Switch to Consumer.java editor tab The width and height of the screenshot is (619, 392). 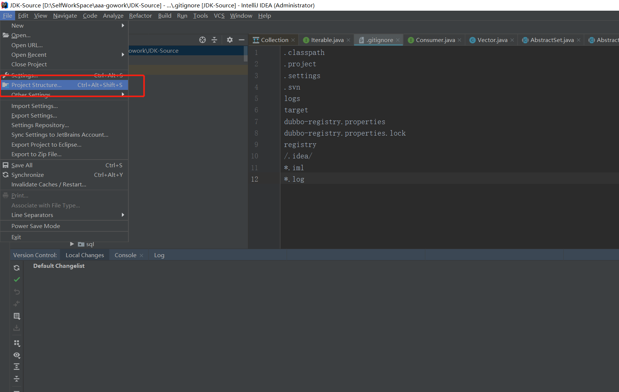[x=434, y=40]
